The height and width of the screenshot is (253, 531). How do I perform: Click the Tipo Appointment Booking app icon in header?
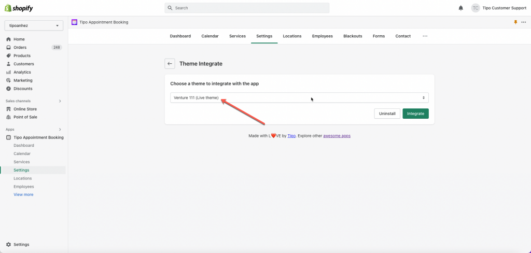[75, 22]
